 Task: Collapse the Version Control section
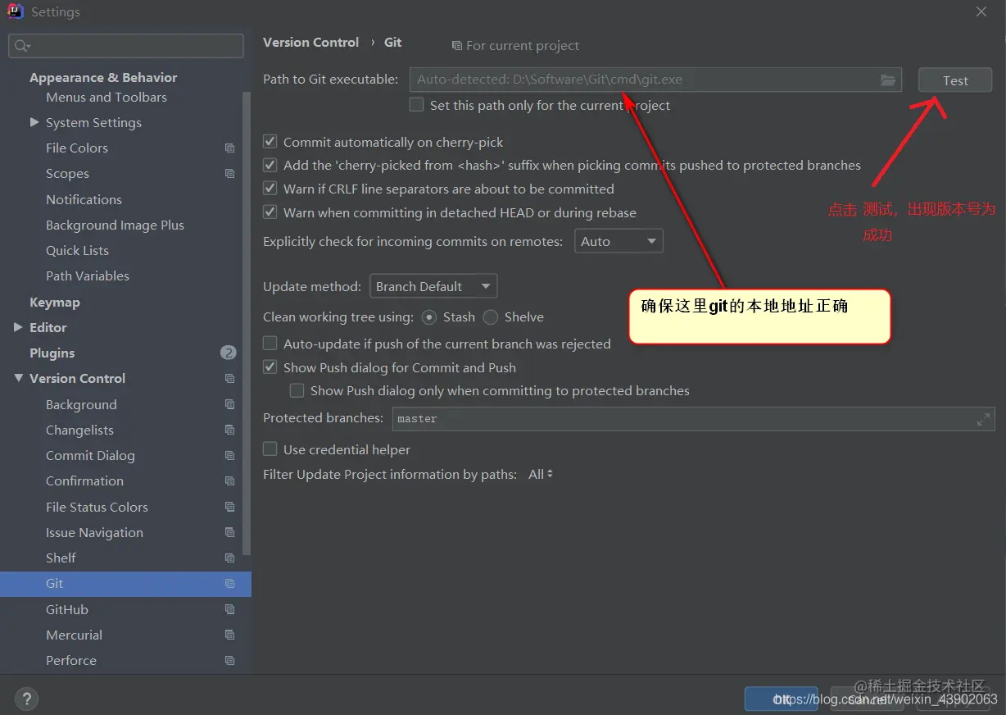(x=18, y=378)
